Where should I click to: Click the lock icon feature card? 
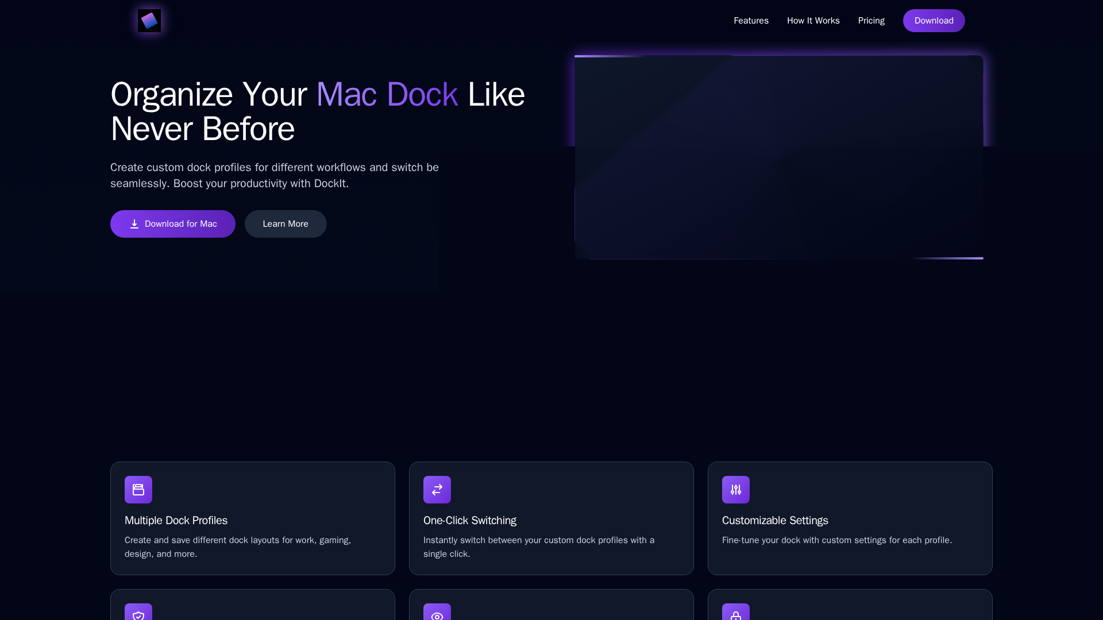point(850,605)
